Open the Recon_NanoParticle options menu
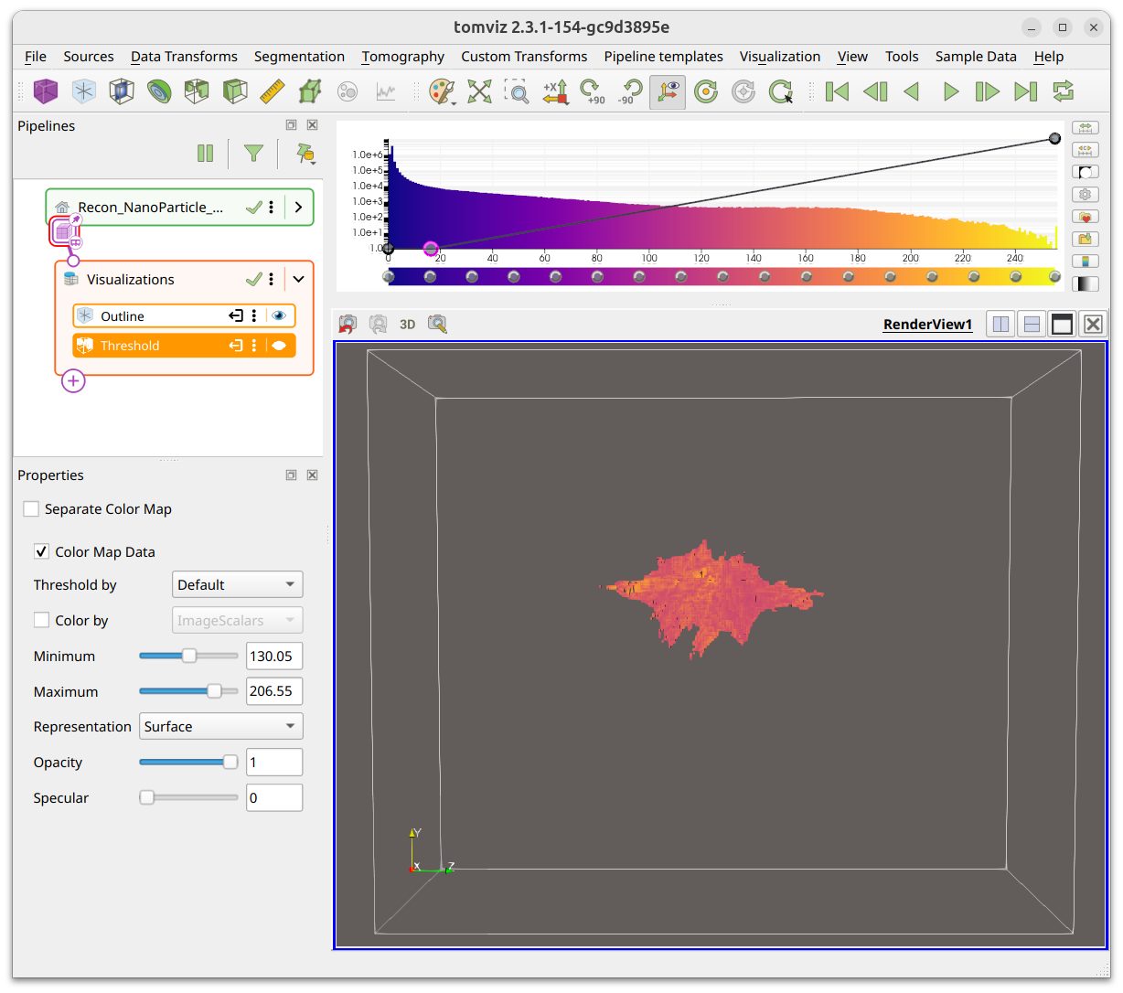This screenshot has height=993, width=1123. click(272, 208)
